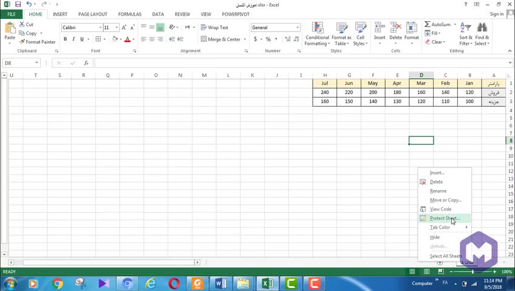Switch to the PAGE LAYOUT tab
The height and width of the screenshot is (291, 515).
tap(93, 14)
